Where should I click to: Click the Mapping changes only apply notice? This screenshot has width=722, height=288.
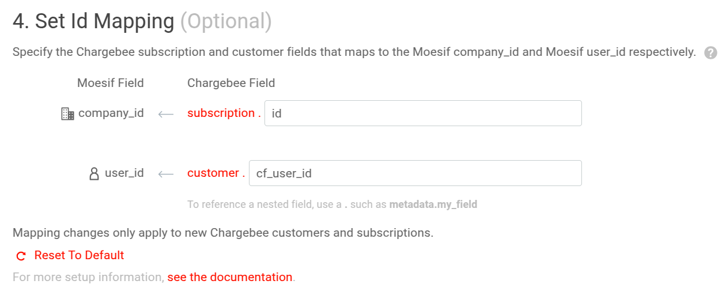pos(222,233)
